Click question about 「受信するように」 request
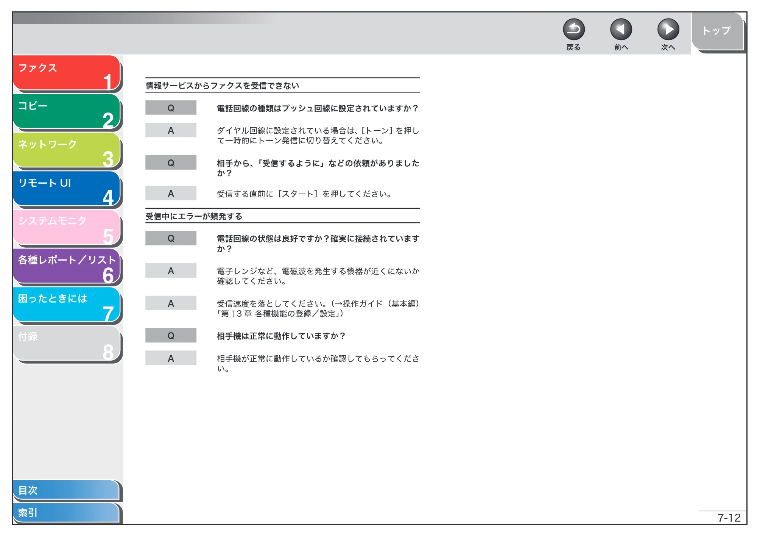Screen dimensions: 757x536 coord(318,168)
